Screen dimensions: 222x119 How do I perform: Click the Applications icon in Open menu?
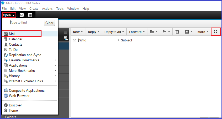pyautogui.click(x=6, y=65)
